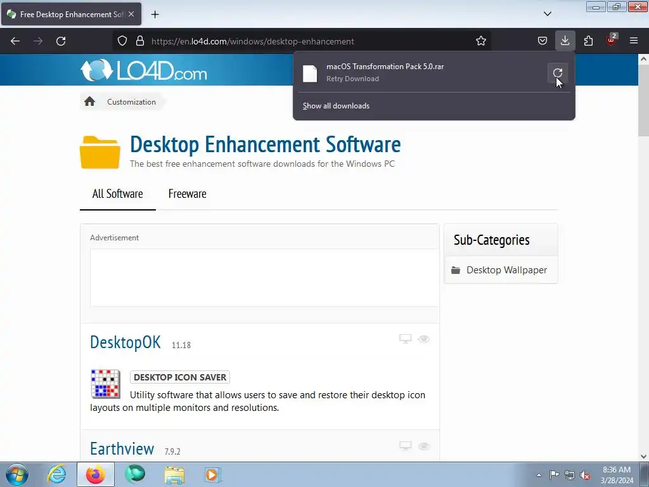
Task: Click DesktopOK monitor icon
Action: pyautogui.click(x=405, y=339)
